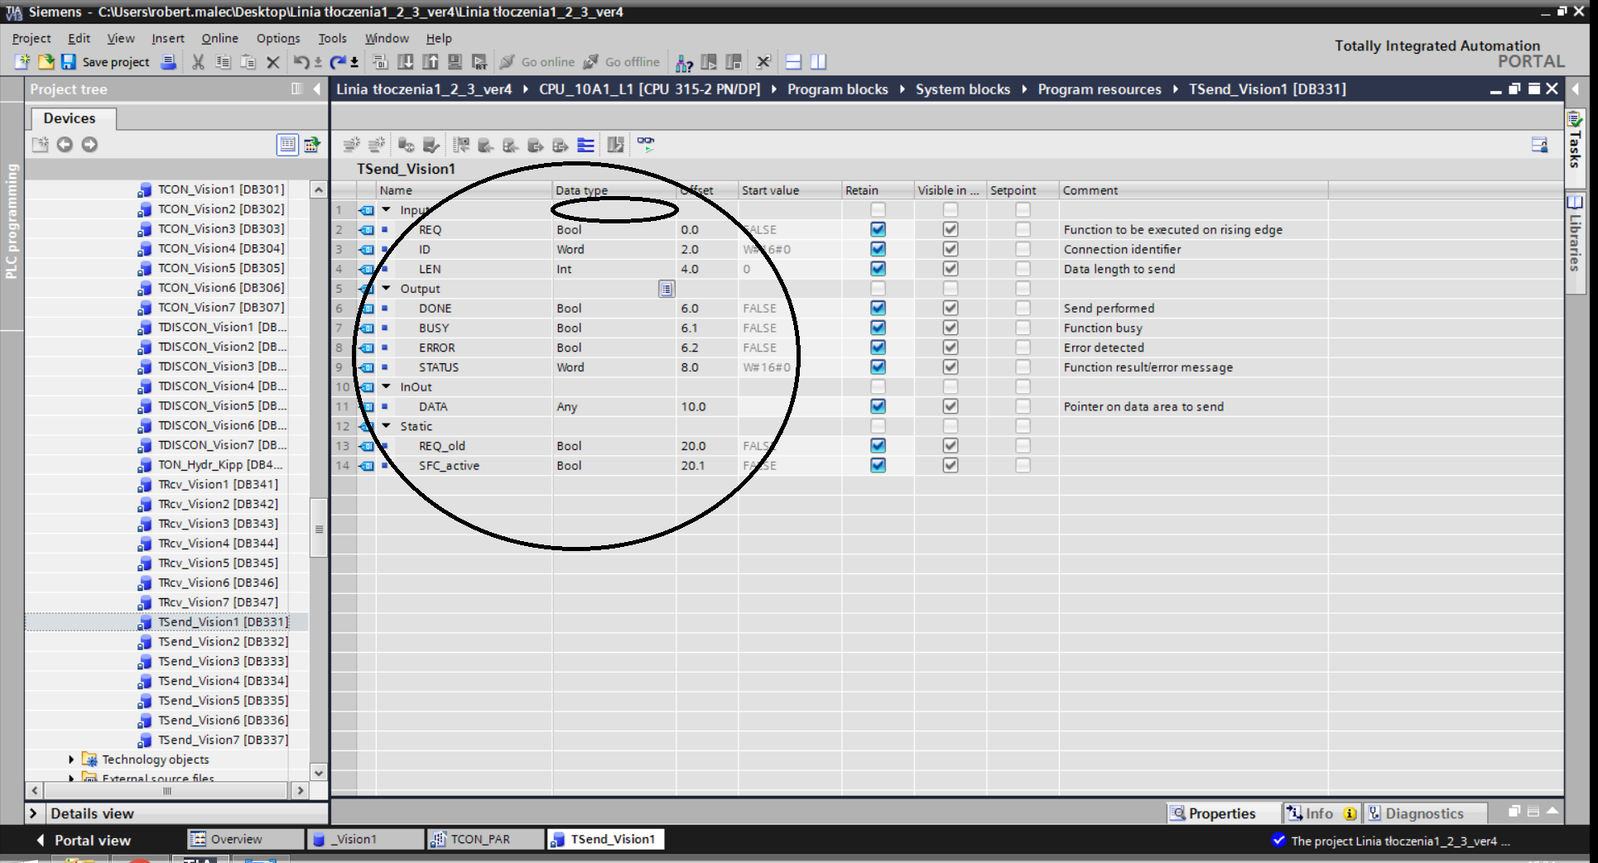Click the forward arrow in Project tree

(89, 145)
